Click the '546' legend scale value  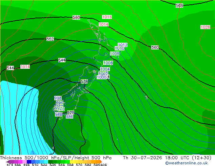[x=62, y=165]
